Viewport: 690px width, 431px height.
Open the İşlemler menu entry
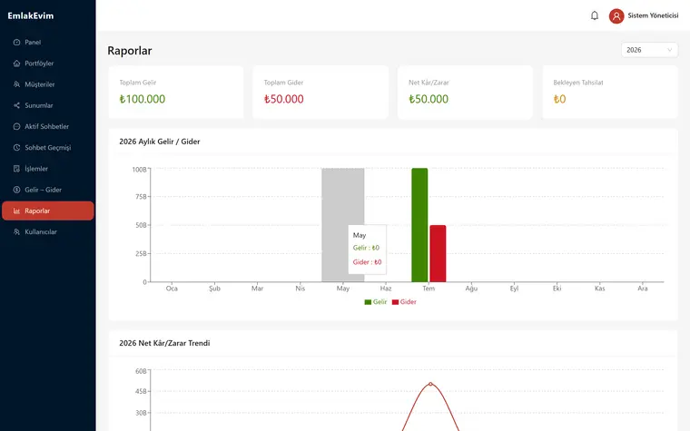(48, 169)
